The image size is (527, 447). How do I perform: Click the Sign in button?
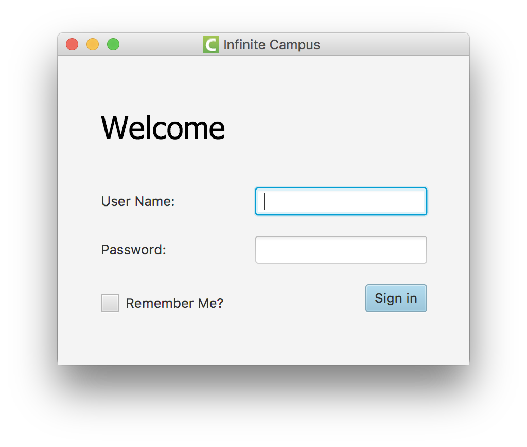(396, 298)
